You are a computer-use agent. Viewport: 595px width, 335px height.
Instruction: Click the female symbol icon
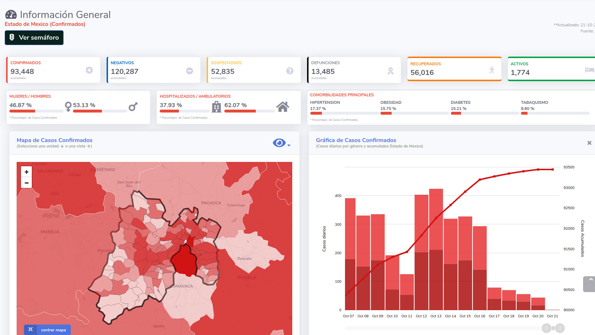[68, 106]
